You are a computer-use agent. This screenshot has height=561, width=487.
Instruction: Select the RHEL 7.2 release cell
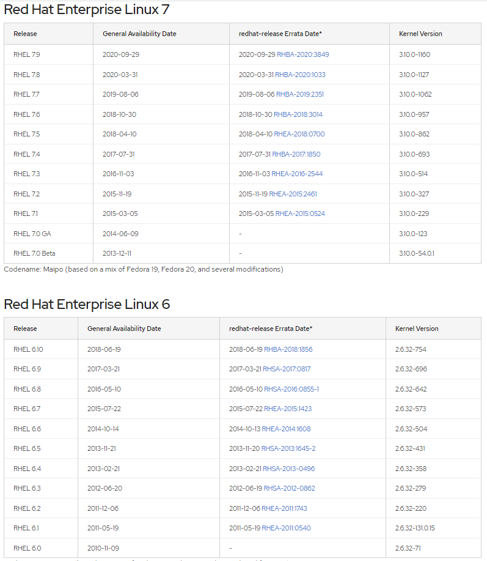point(49,193)
